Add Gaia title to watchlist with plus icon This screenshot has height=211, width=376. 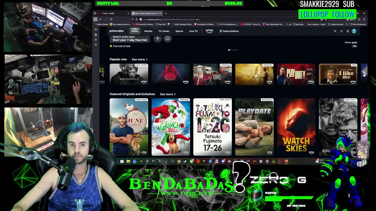(x=157, y=38)
